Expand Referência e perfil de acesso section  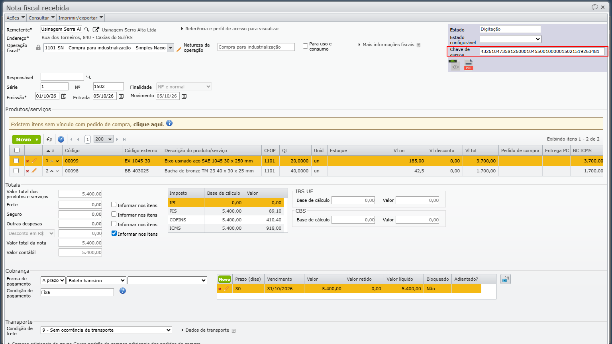click(x=230, y=29)
